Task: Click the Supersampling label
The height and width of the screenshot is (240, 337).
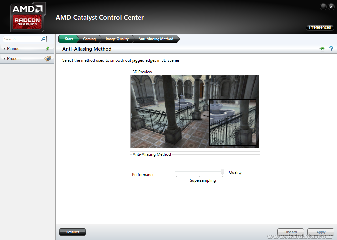Action: coord(203,180)
